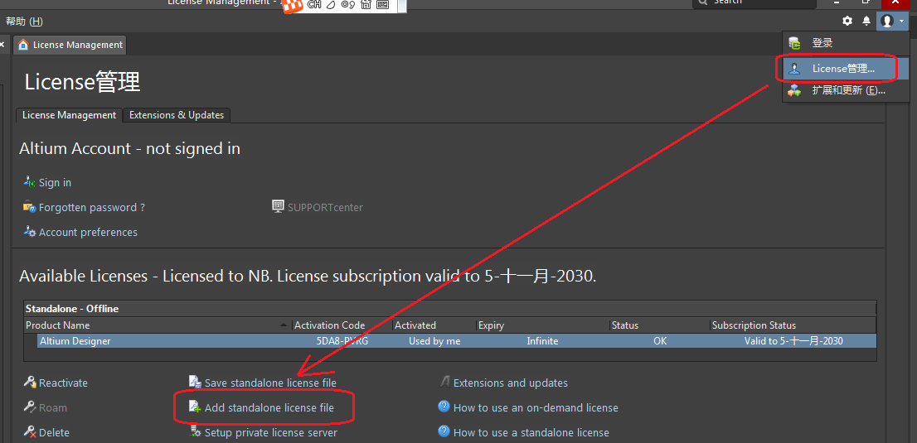The height and width of the screenshot is (443, 917).
Task: Click the 登录 menu icon
Action: 794,43
